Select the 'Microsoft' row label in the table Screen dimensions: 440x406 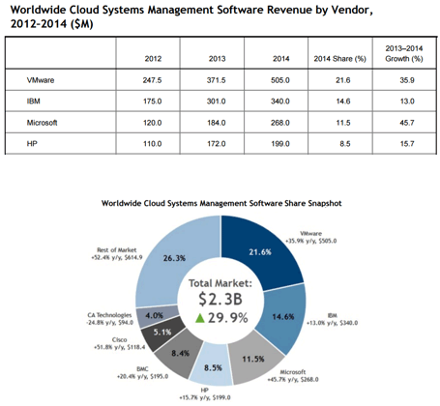click(42, 123)
